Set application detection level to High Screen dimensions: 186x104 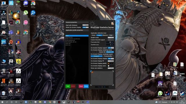[x=111, y=35]
